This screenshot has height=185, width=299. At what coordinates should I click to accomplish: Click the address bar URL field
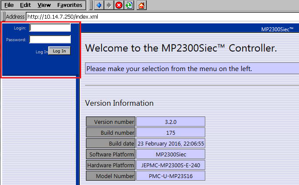[162, 17]
